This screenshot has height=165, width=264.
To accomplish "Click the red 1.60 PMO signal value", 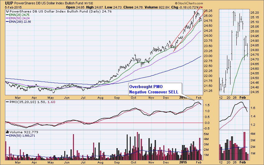I will (51, 102).
